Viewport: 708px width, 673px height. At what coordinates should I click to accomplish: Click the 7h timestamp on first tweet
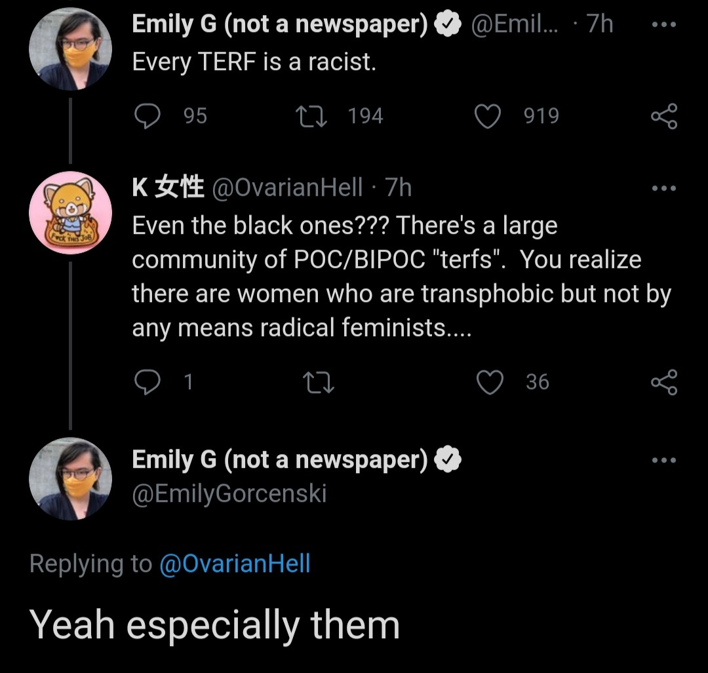(599, 24)
